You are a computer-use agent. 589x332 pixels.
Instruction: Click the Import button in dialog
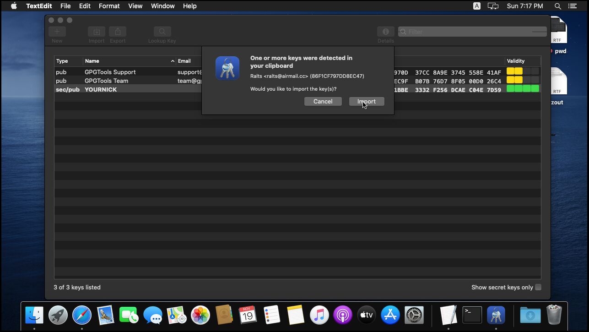point(366,102)
